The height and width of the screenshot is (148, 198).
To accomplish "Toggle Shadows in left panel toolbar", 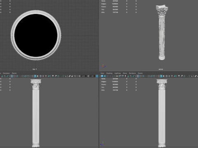I will tap(49, 76).
